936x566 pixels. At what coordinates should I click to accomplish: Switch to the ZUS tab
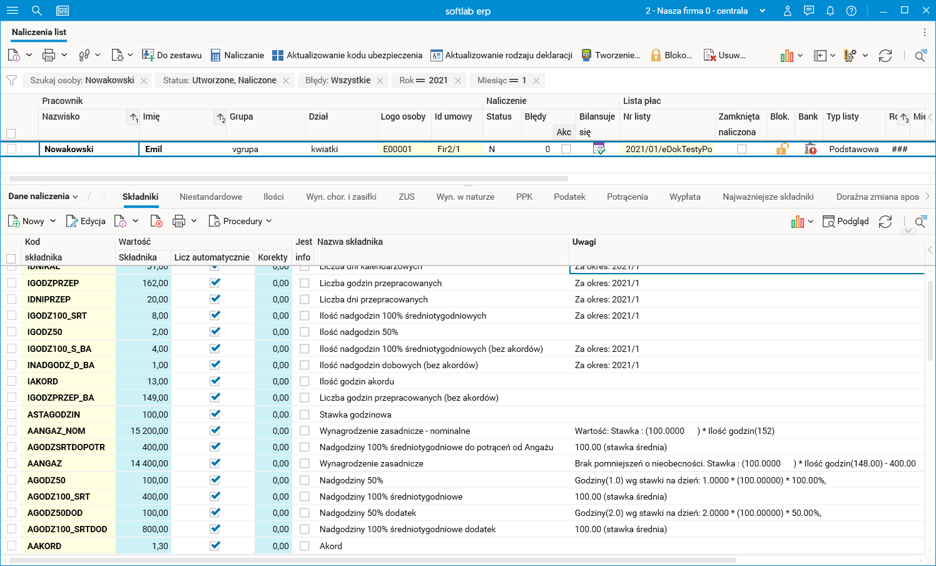click(407, 197)
